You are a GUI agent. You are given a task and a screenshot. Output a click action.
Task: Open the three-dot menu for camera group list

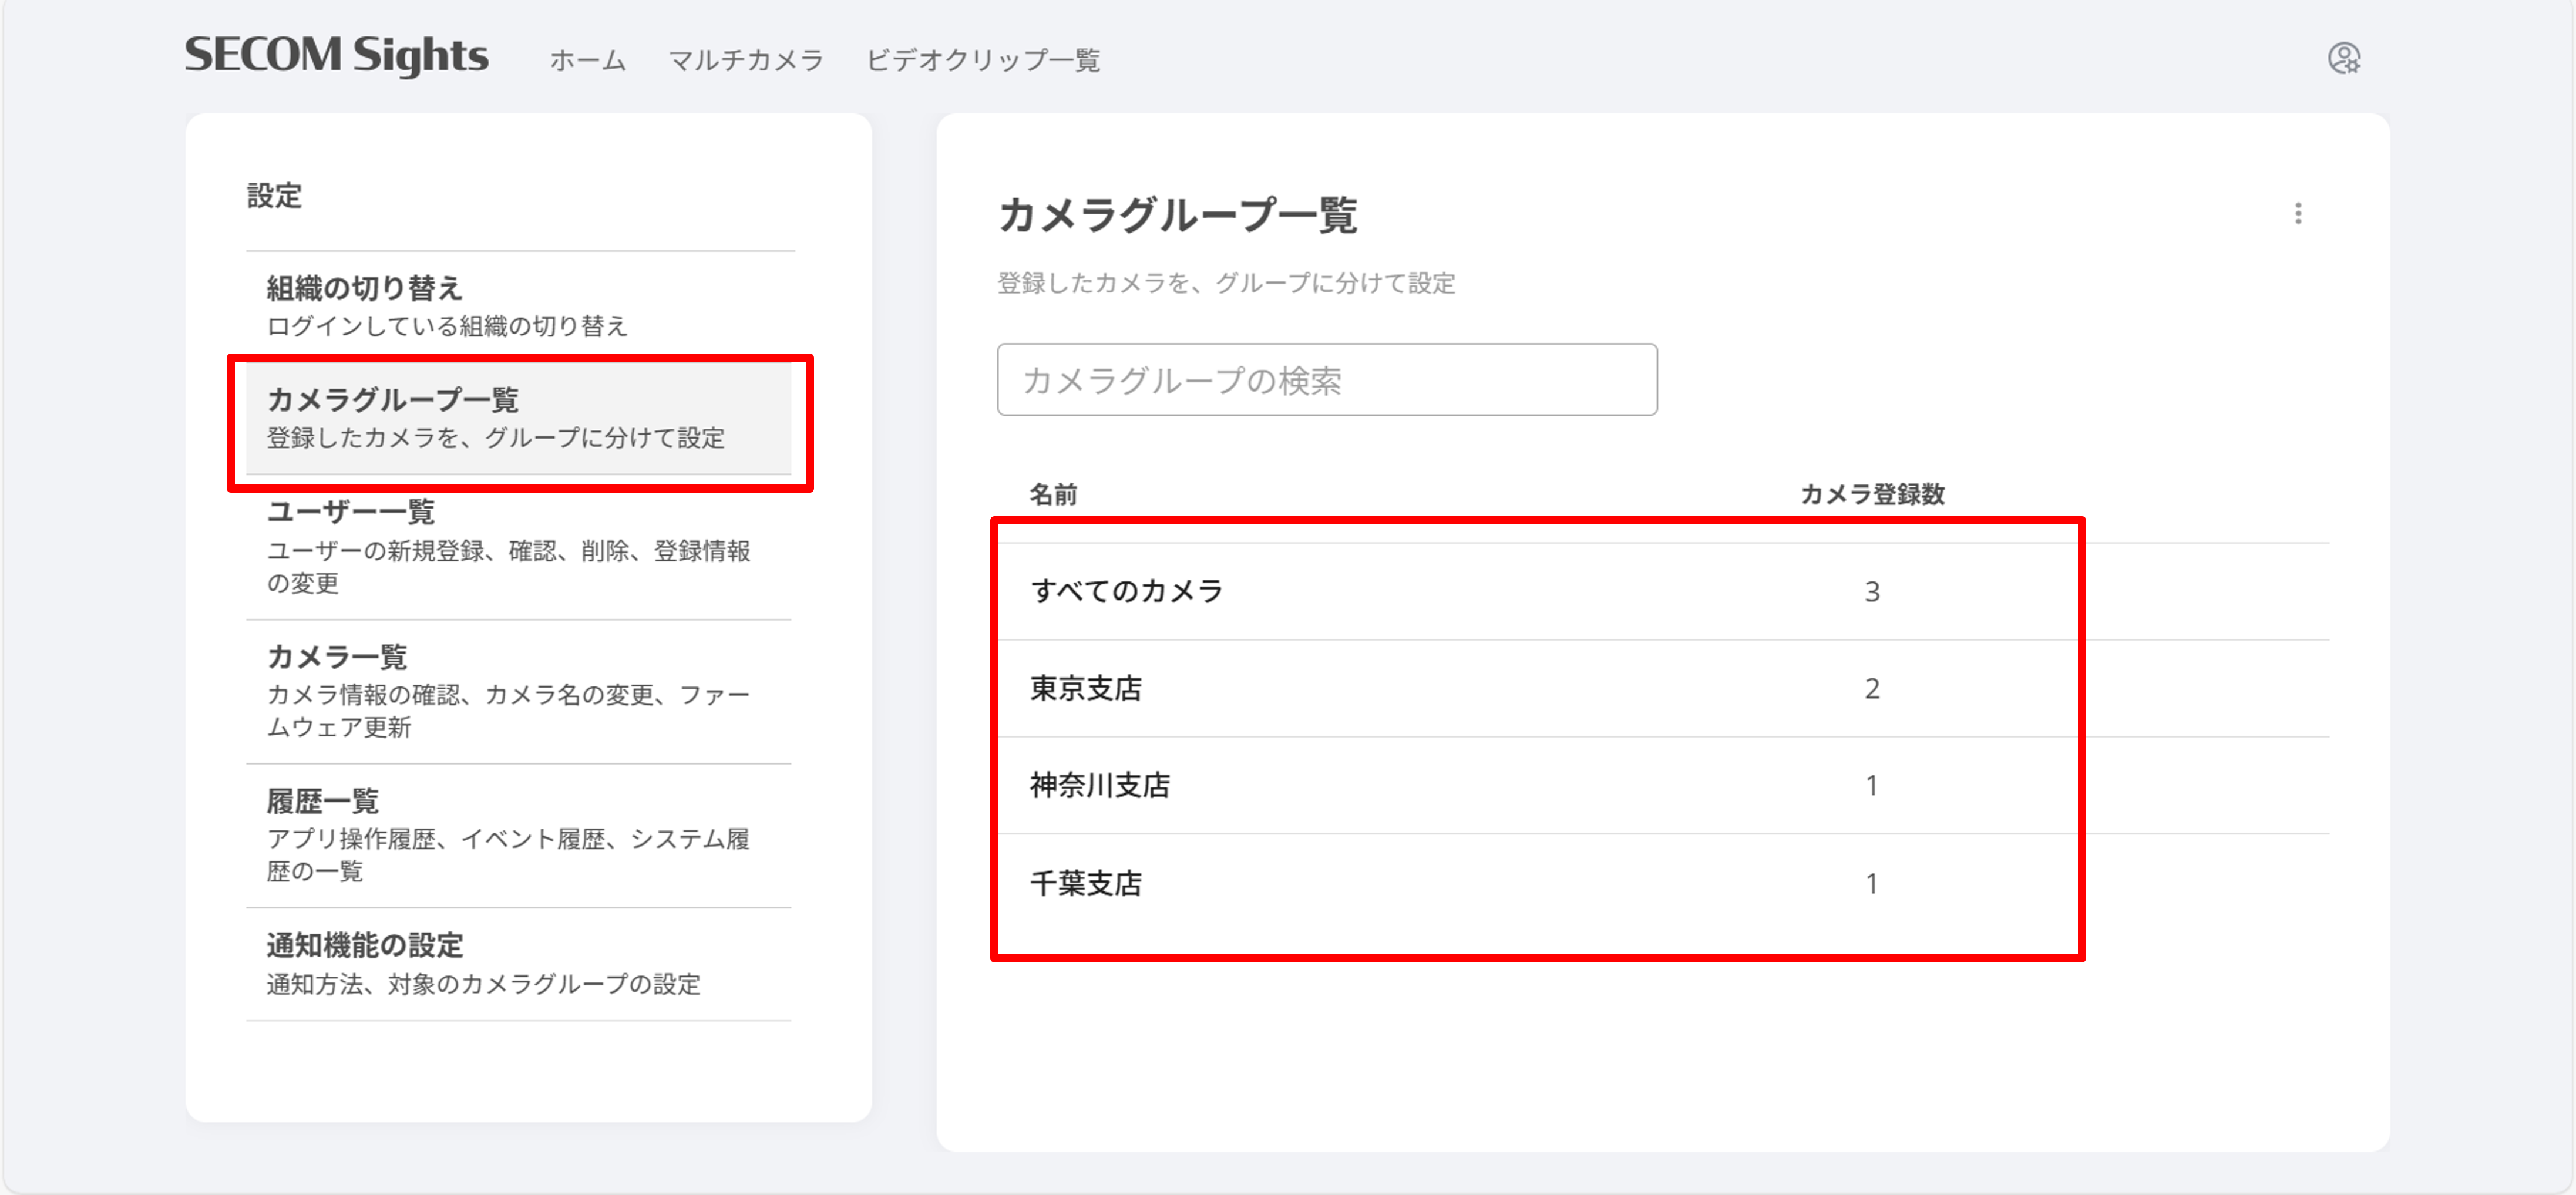point(2298,213)
